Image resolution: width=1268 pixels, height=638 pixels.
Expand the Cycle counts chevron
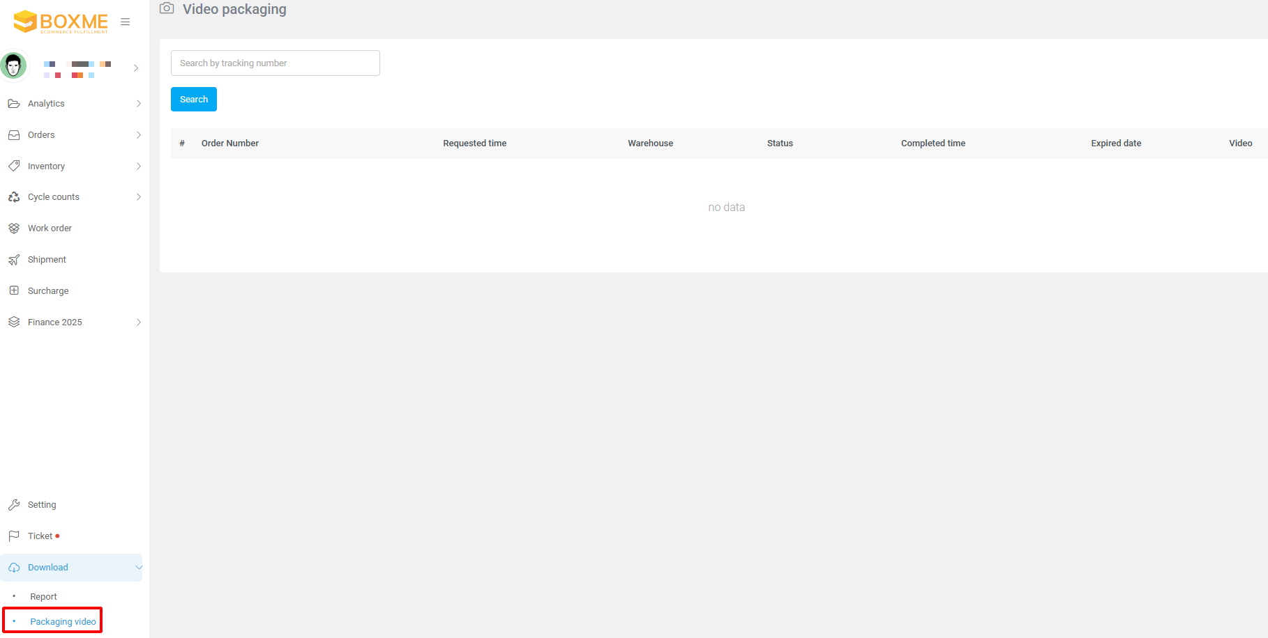click(139, 197)
